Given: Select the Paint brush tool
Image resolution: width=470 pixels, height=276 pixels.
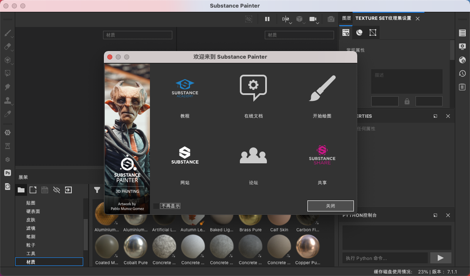Looking at the screenshot, I should pos(8,32).
